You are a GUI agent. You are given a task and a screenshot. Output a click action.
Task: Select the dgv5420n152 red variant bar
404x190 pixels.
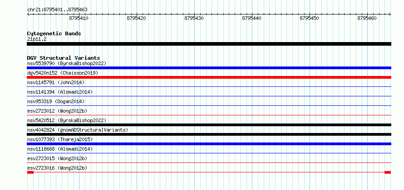(x=209, y=77)
